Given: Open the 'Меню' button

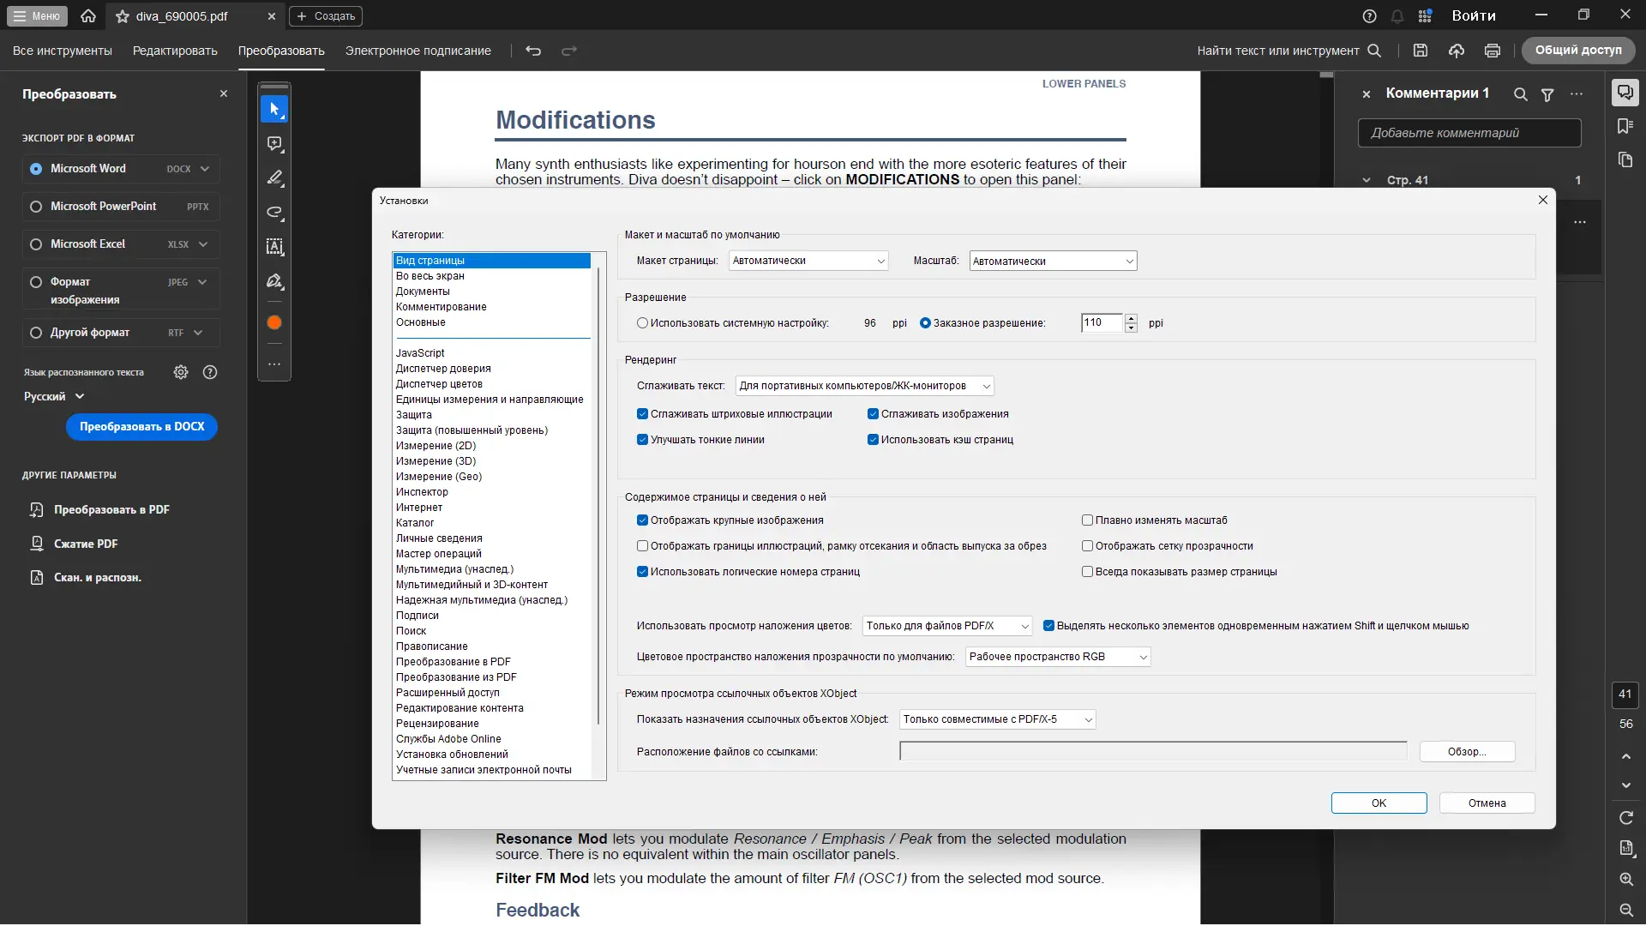Looking at the screenshot, I should [x=36, y=15].
